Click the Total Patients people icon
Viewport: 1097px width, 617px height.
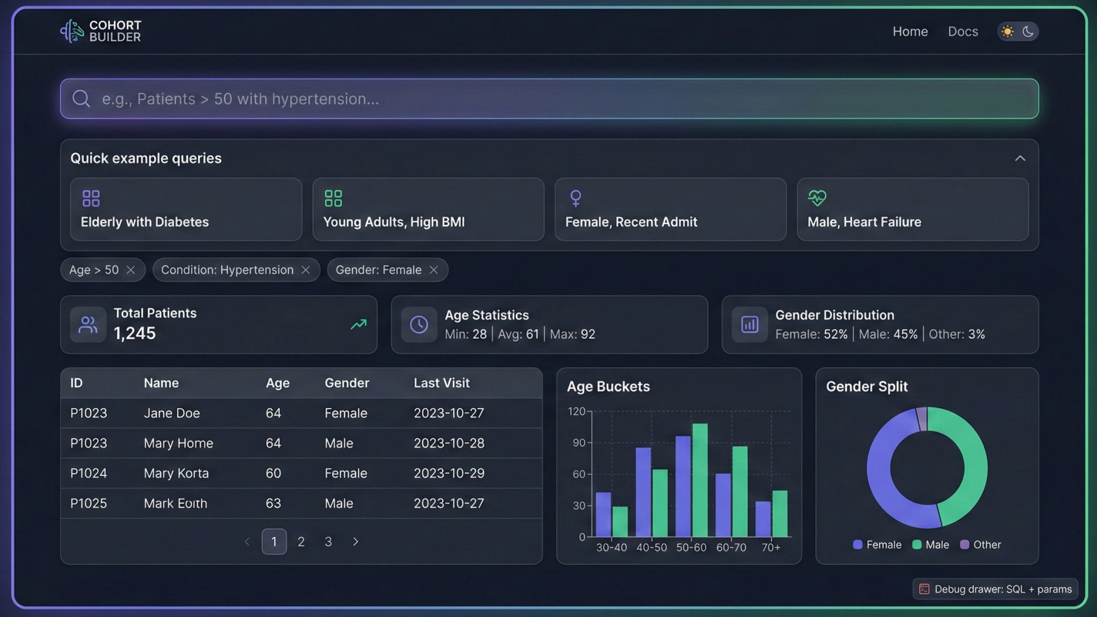pos(88,325)
